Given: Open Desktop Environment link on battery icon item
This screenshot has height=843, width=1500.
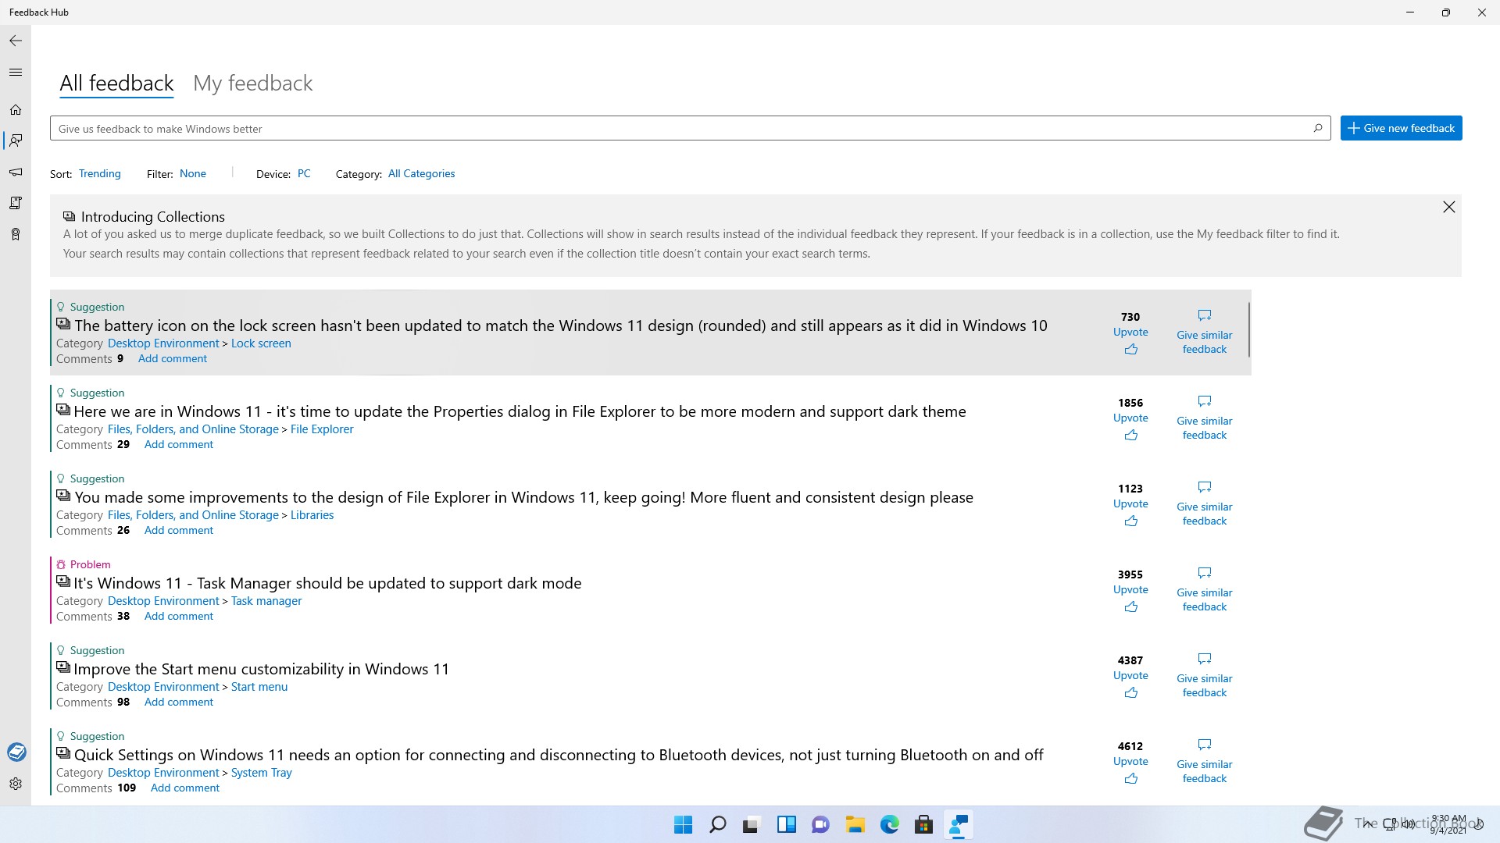Looking at the screenshot, I should (x=163, y=343).
